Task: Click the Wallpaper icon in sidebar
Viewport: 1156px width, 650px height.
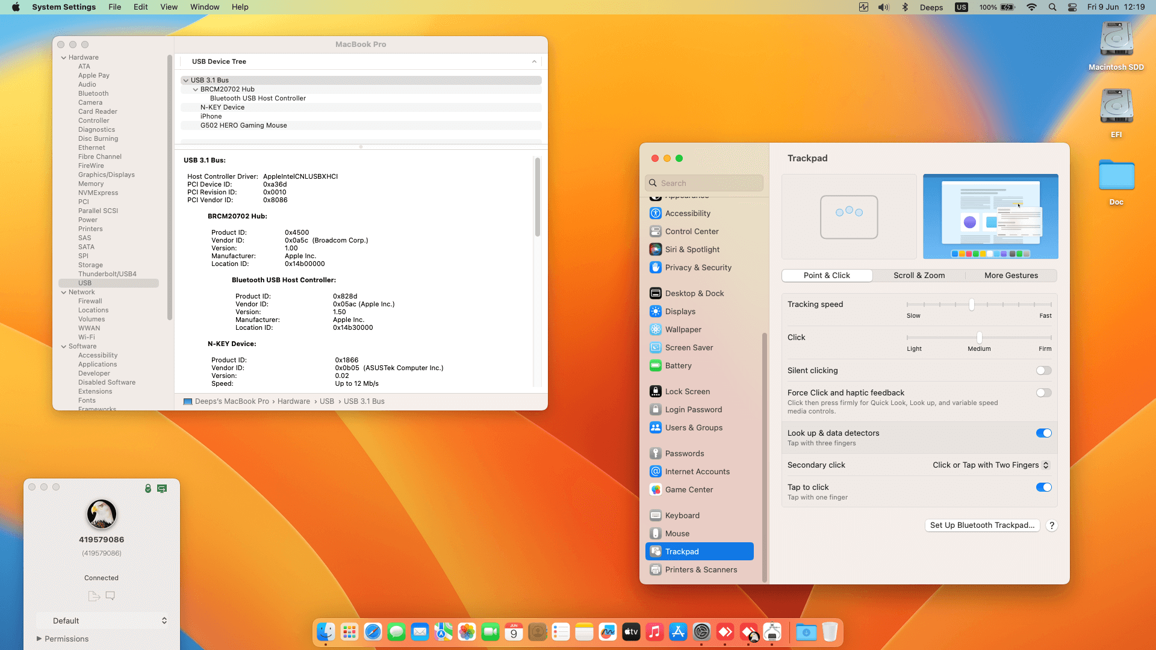Action: pyautogui.click(x=656, y=329)
